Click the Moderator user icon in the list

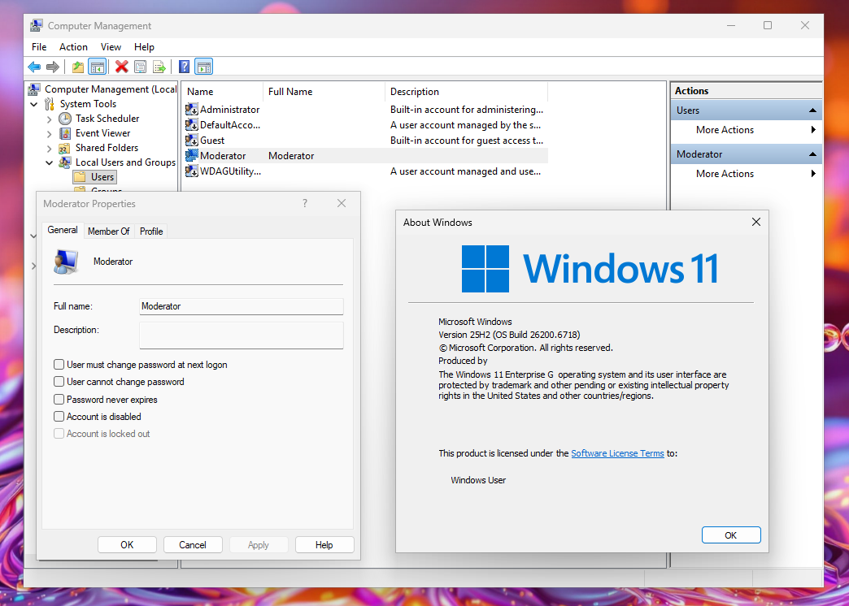(192, 156)
